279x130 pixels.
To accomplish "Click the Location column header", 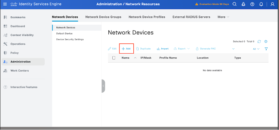I will click(203, 58).
